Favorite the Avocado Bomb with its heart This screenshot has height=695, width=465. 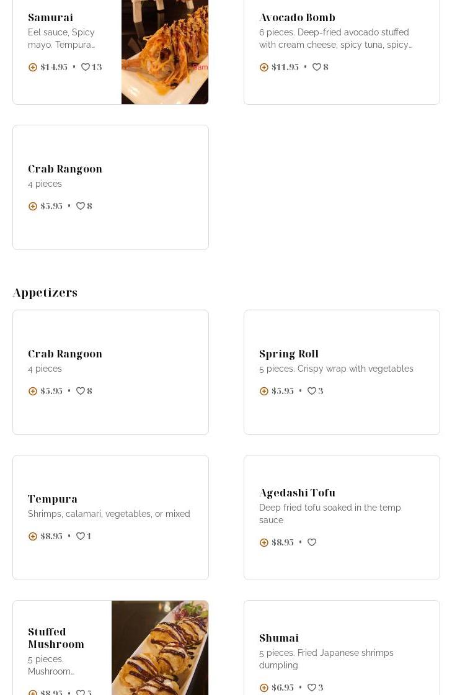(x=317, y=67)
